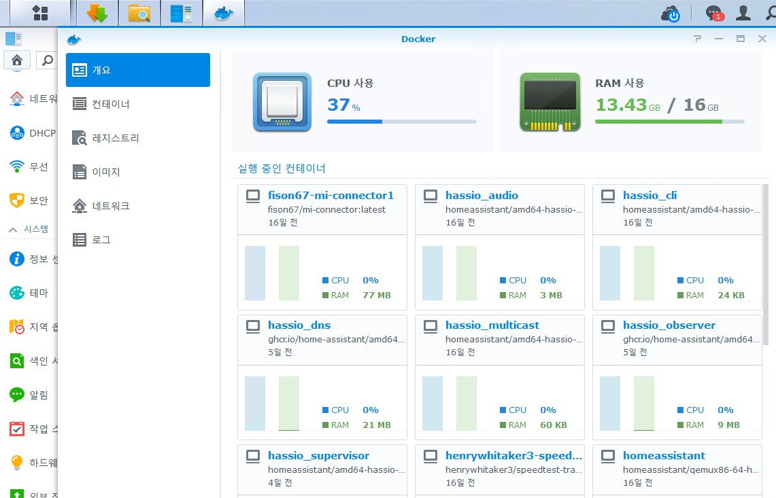This screenshot has width=776, height=498.
Task: Collapse the 시스템 section
Action: pyautogui.click(x=29, y=229)
